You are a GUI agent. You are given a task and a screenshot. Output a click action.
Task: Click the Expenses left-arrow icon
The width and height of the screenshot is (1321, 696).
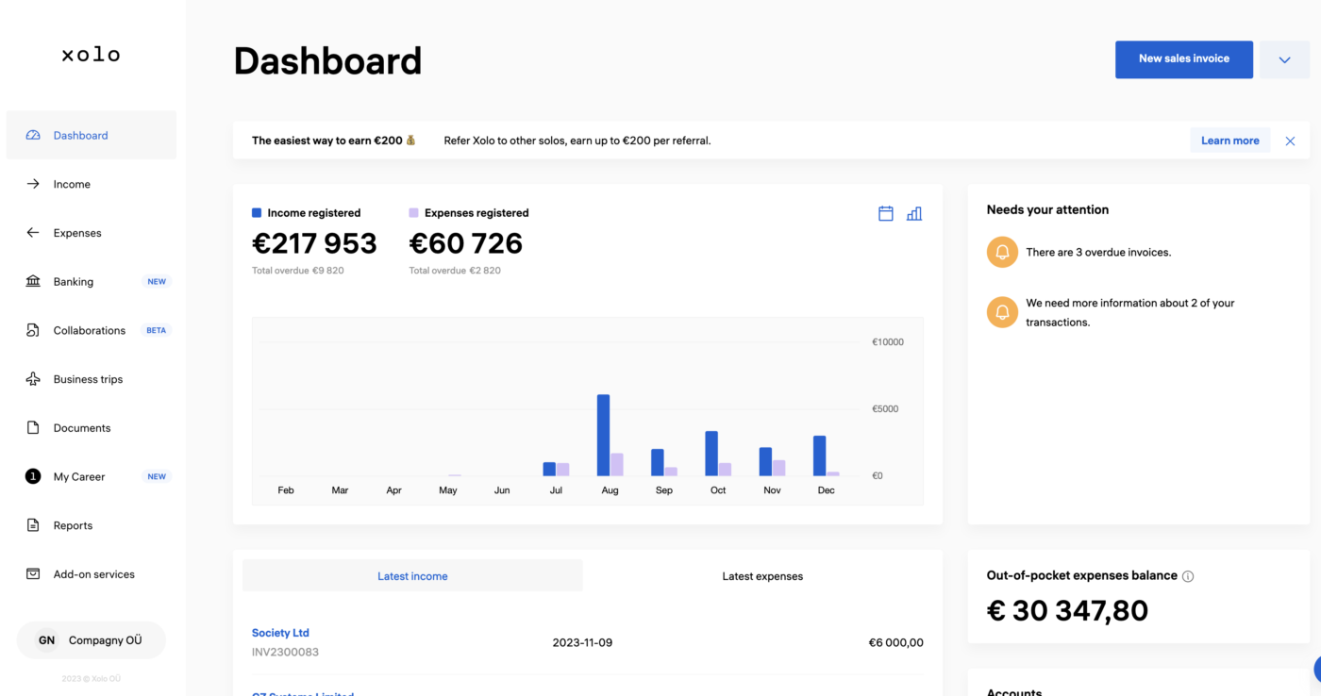(33, 233)
